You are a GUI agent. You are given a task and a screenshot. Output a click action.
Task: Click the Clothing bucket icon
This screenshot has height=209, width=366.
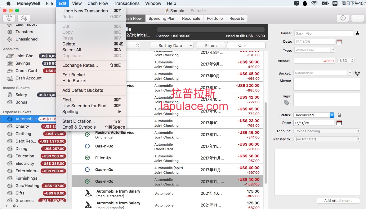[x=10, y=134]
